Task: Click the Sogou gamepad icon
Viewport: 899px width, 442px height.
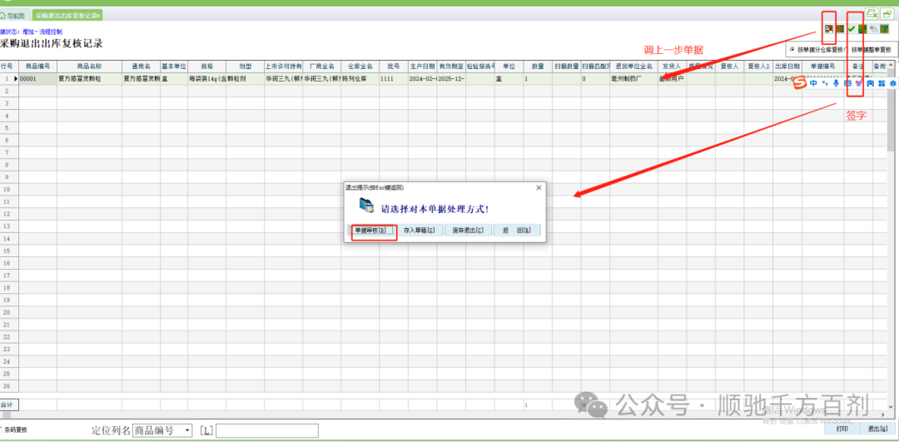Action: (x=871, y=83)
